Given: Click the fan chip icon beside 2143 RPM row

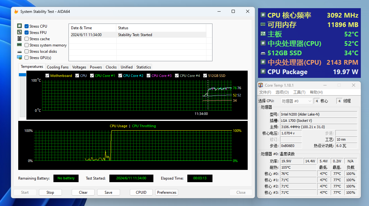Looking at the screenshot, I should [x=263, y=62].
